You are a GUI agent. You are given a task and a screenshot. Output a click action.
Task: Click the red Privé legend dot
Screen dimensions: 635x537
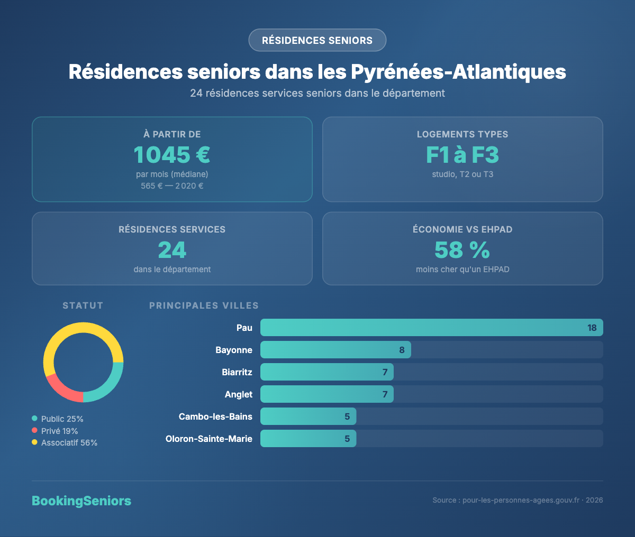click(35, 431)
